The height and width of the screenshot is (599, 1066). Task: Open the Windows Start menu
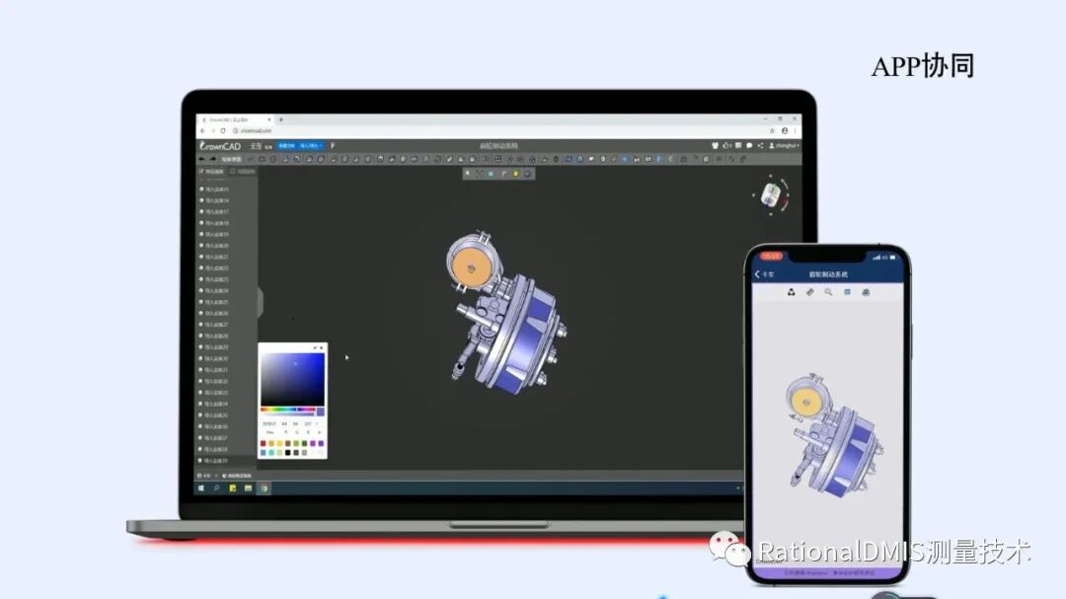pyautogui.click(x=201, y=488)
